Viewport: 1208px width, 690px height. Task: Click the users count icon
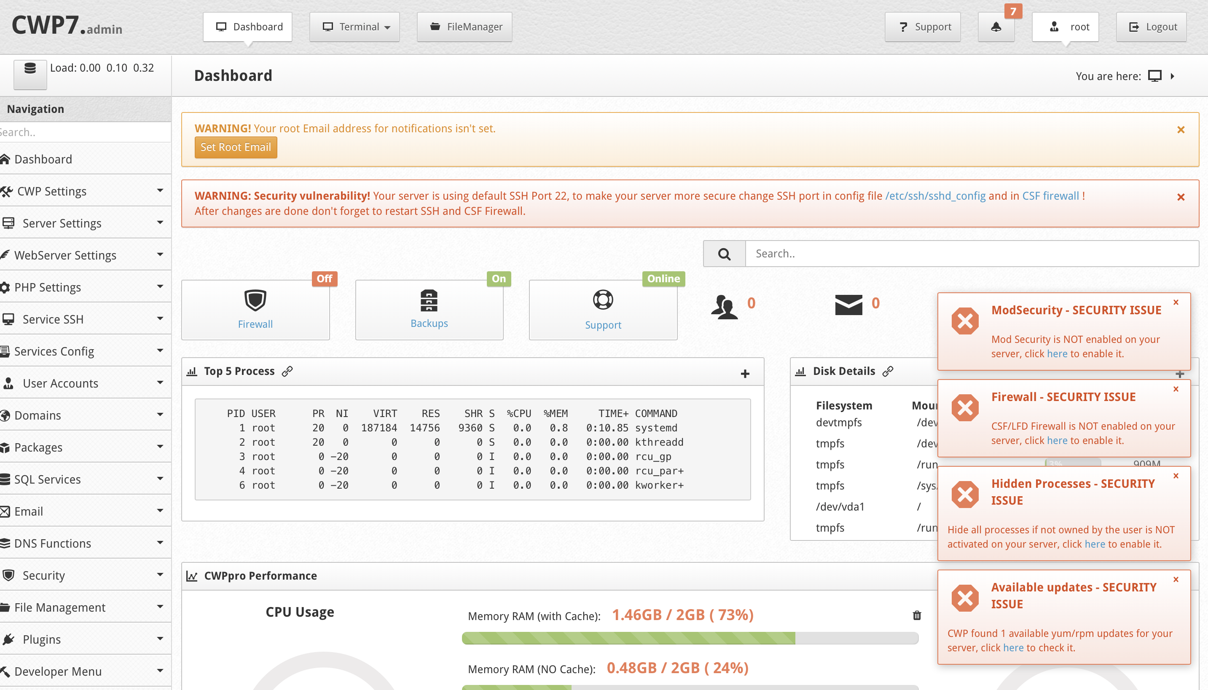[x=724, y=306]
